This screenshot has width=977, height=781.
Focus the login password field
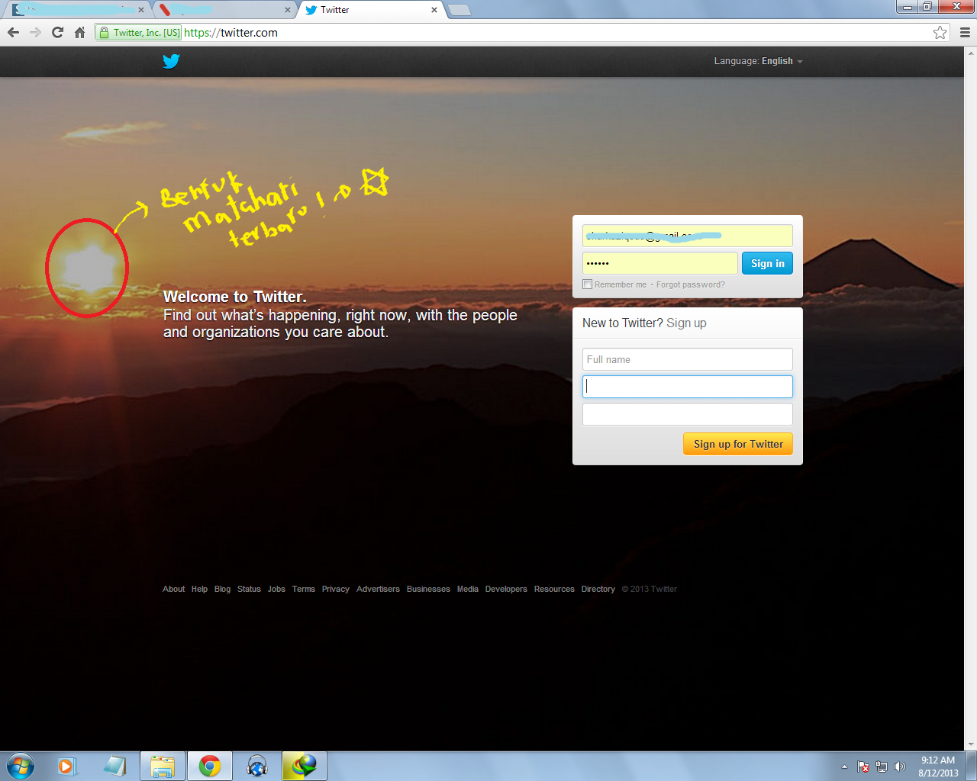pyautogui.click(x=660, y=263)
